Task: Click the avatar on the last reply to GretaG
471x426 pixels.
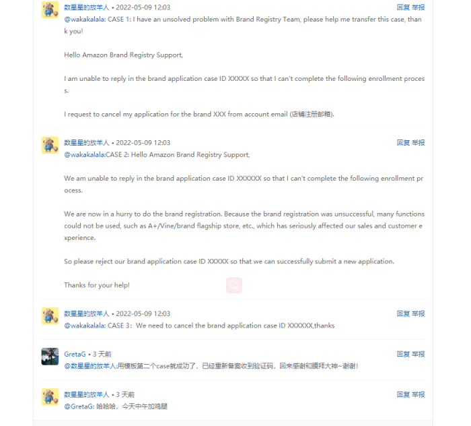Action: click(x=50, y=397)
